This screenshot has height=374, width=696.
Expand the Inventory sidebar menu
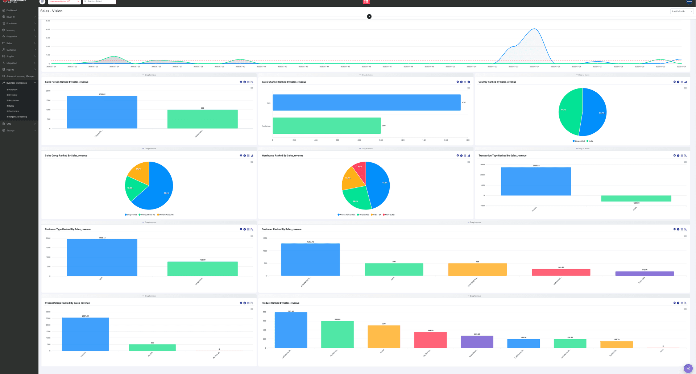click(19, 30)
